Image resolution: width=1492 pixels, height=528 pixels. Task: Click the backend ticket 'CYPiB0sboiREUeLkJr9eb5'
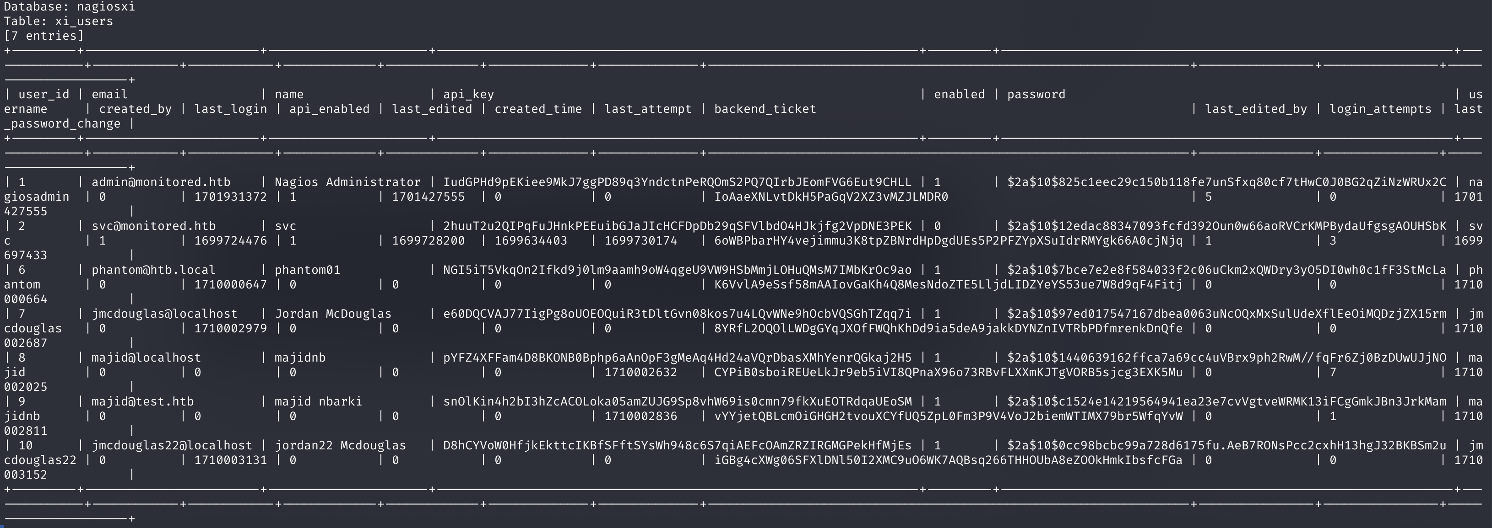click(948, 373)
